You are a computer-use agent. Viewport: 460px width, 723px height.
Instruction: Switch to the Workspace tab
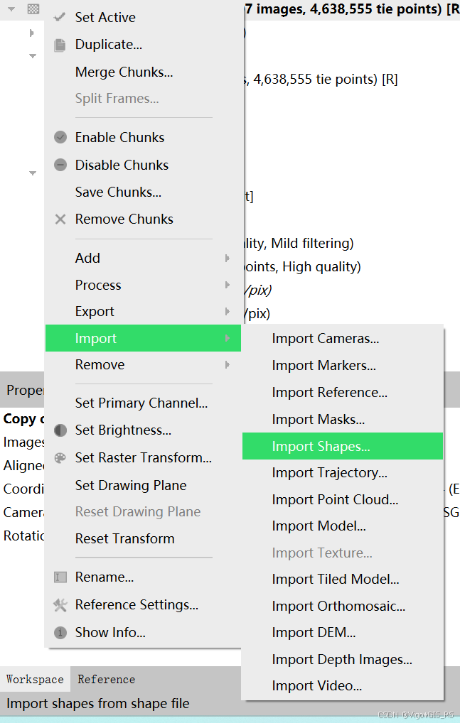35,680
